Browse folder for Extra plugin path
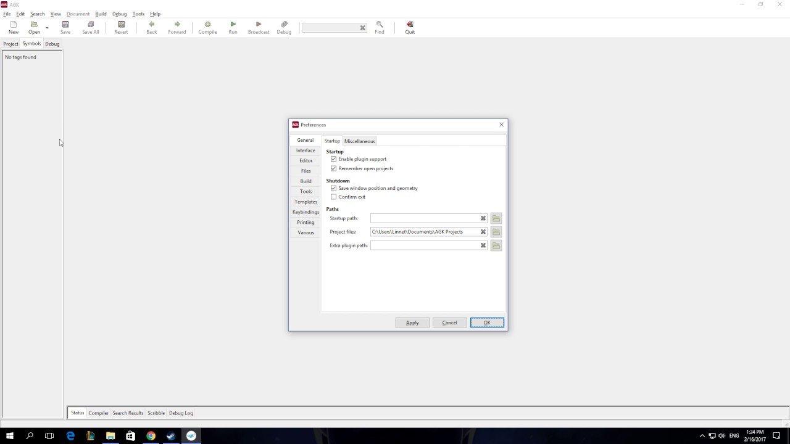This screenshot has height=444, width=790. [496, 245]
